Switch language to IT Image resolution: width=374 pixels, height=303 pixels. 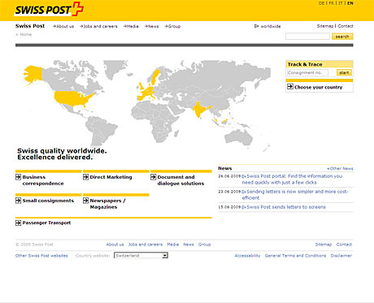click(341, 3)
